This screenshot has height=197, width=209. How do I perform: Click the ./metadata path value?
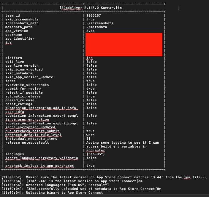click(x=97, y=27)
